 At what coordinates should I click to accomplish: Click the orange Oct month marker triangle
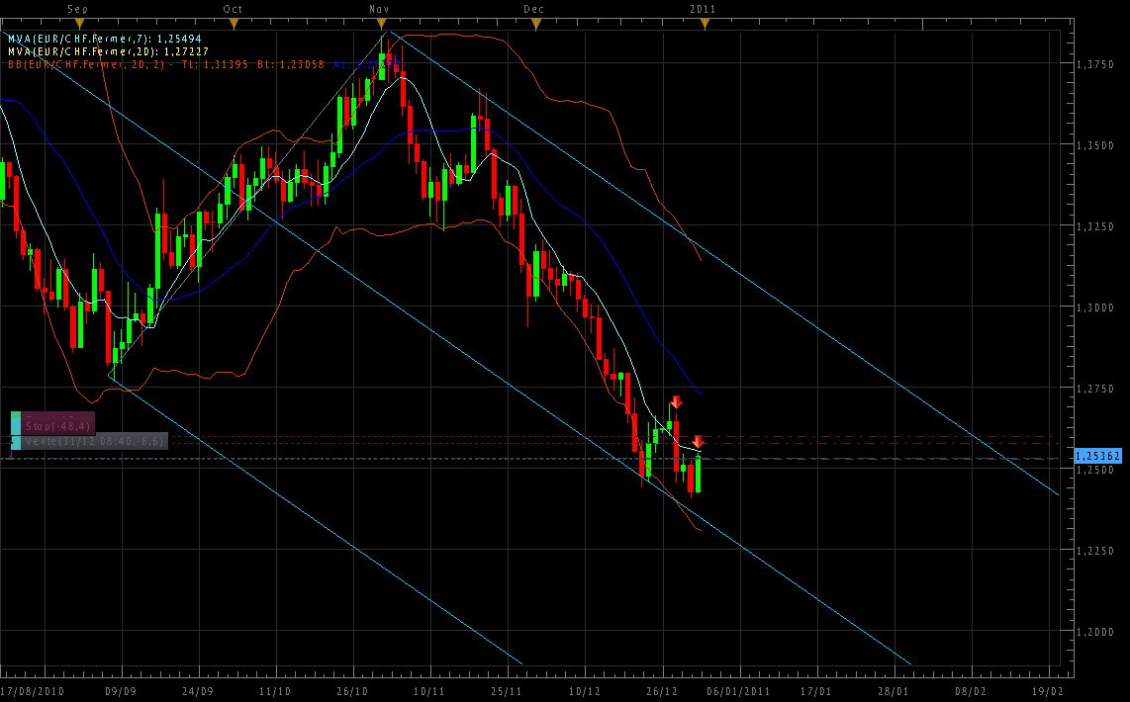pyautogui.click(x=234, y=23)
